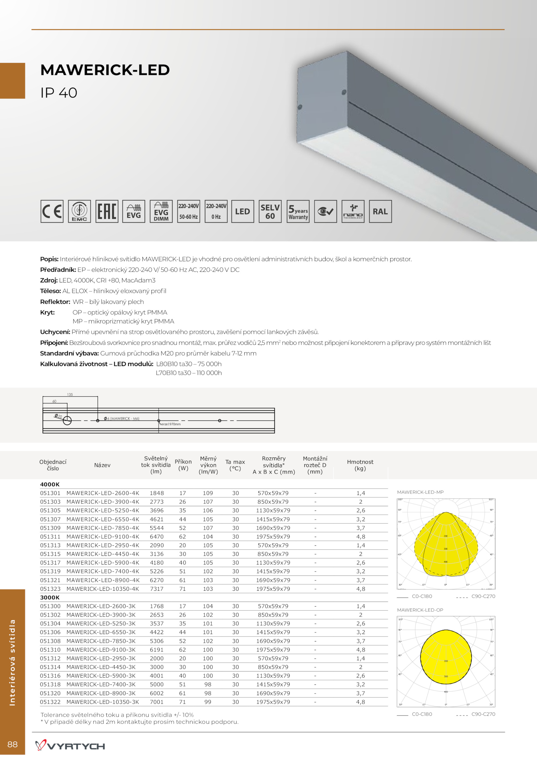
Task: Click the MAWERICK-LED page title
Action: pos(105,70)
